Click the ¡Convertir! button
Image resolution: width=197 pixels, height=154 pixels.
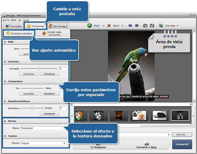(x=182, y=144)
